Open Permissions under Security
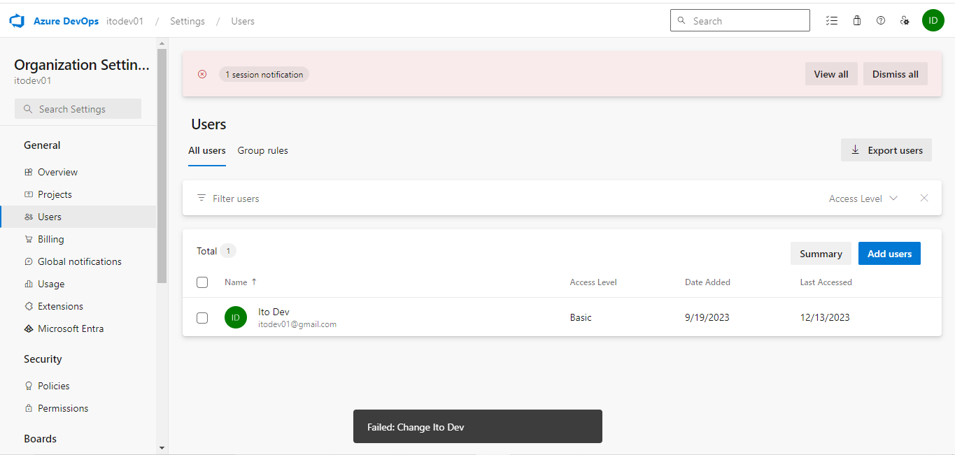This screenshot has width=955, height=455. tap(78, 408)
